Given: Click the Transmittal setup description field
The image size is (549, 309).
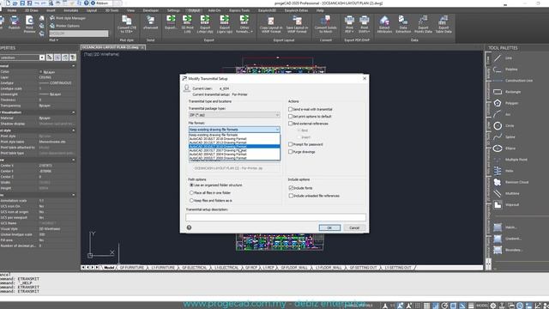Looking at the screenshot, I should pyautogui.click(x=275, y=217).
